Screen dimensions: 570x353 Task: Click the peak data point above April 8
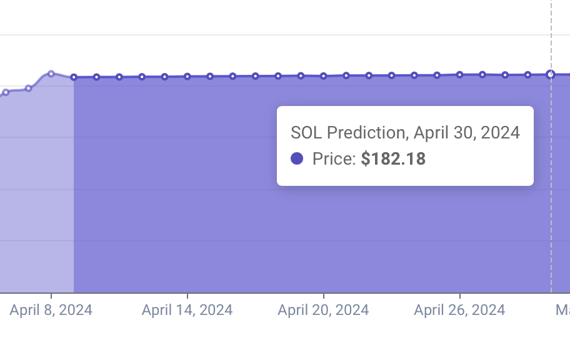[51, 74]
